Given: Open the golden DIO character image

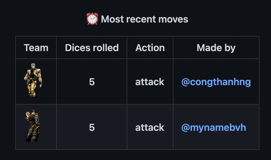Looking at the screenshot, I should click(x=33, y=80).
